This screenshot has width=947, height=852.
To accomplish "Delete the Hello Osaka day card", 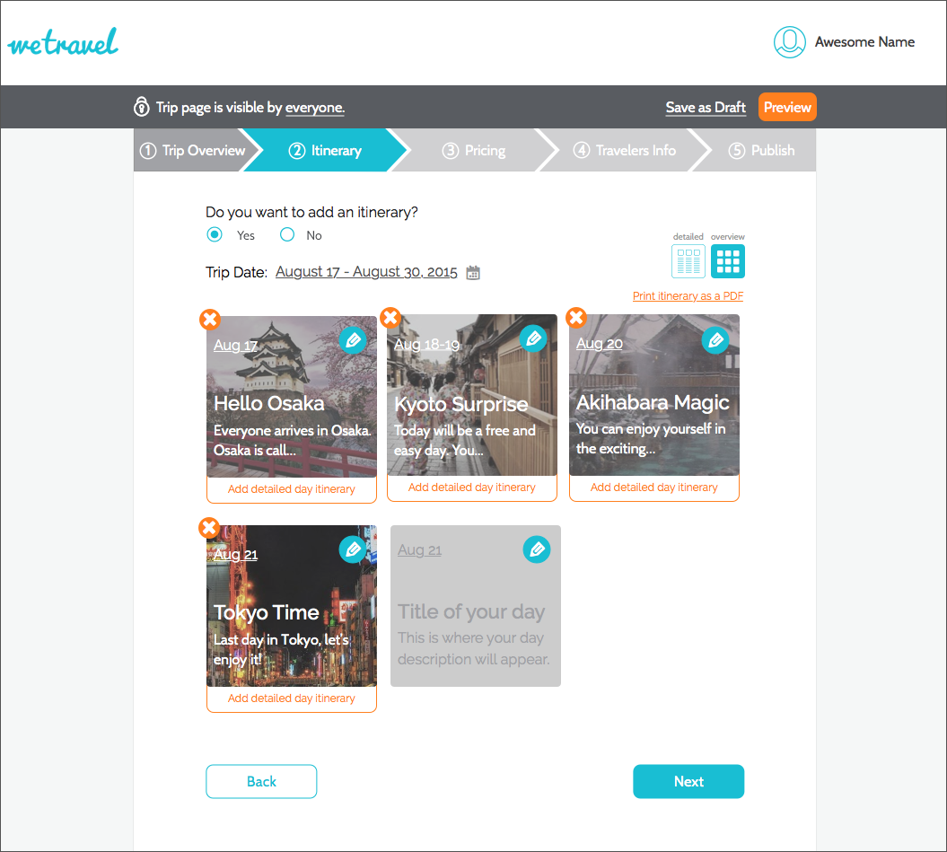I will point(209,319).
